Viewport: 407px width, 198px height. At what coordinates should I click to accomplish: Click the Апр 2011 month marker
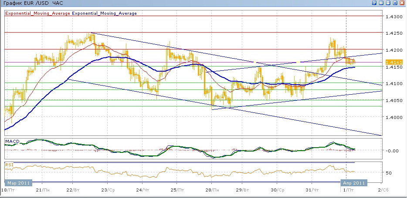354,183
